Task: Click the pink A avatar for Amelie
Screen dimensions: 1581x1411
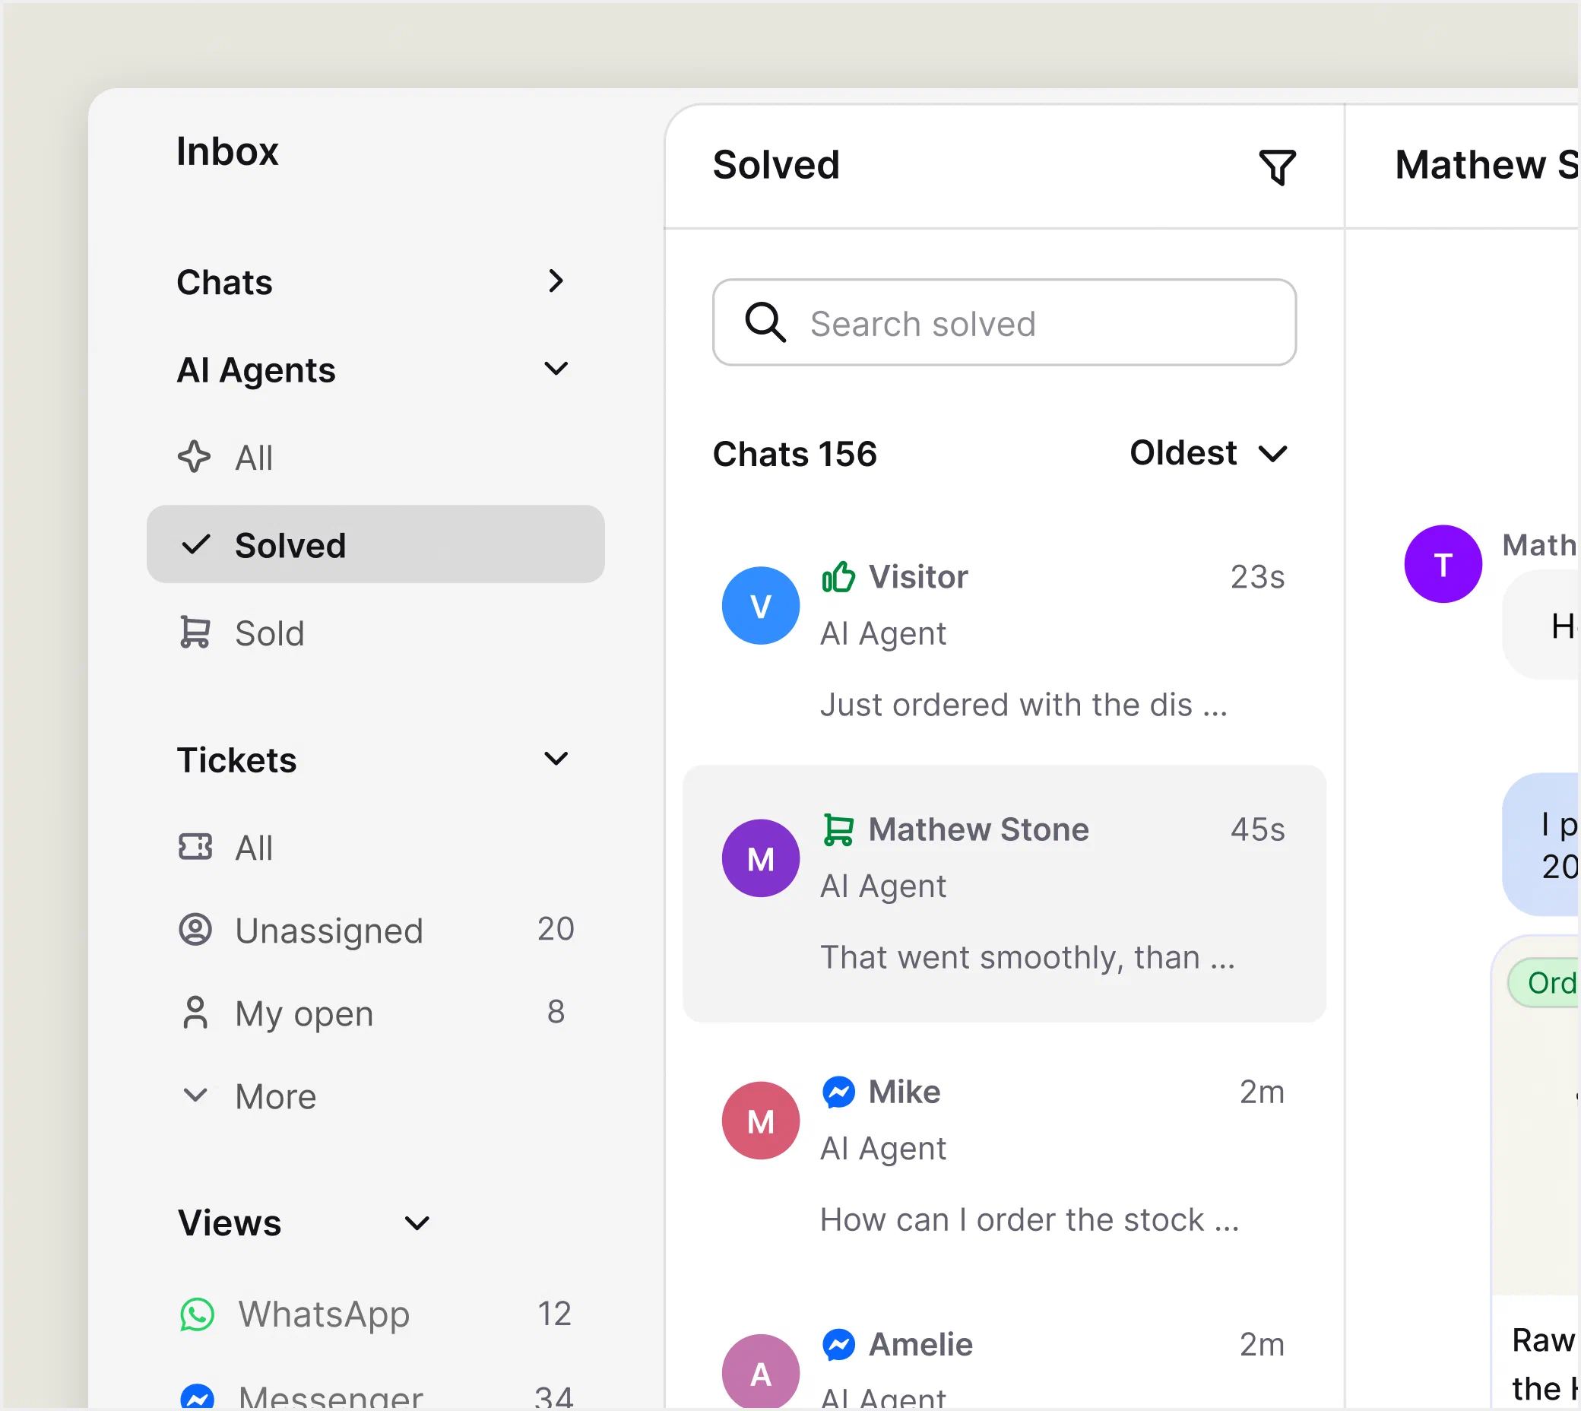Action: pyautogui.click(x=760, y=1372)
